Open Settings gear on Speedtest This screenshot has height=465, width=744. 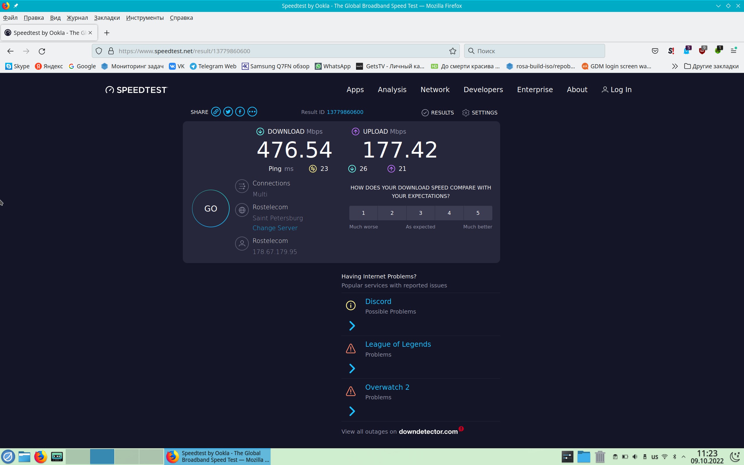pos(480,112)
